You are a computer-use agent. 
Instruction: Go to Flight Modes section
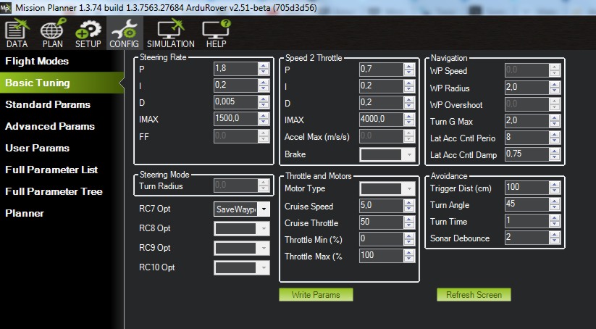coord(37,62)
